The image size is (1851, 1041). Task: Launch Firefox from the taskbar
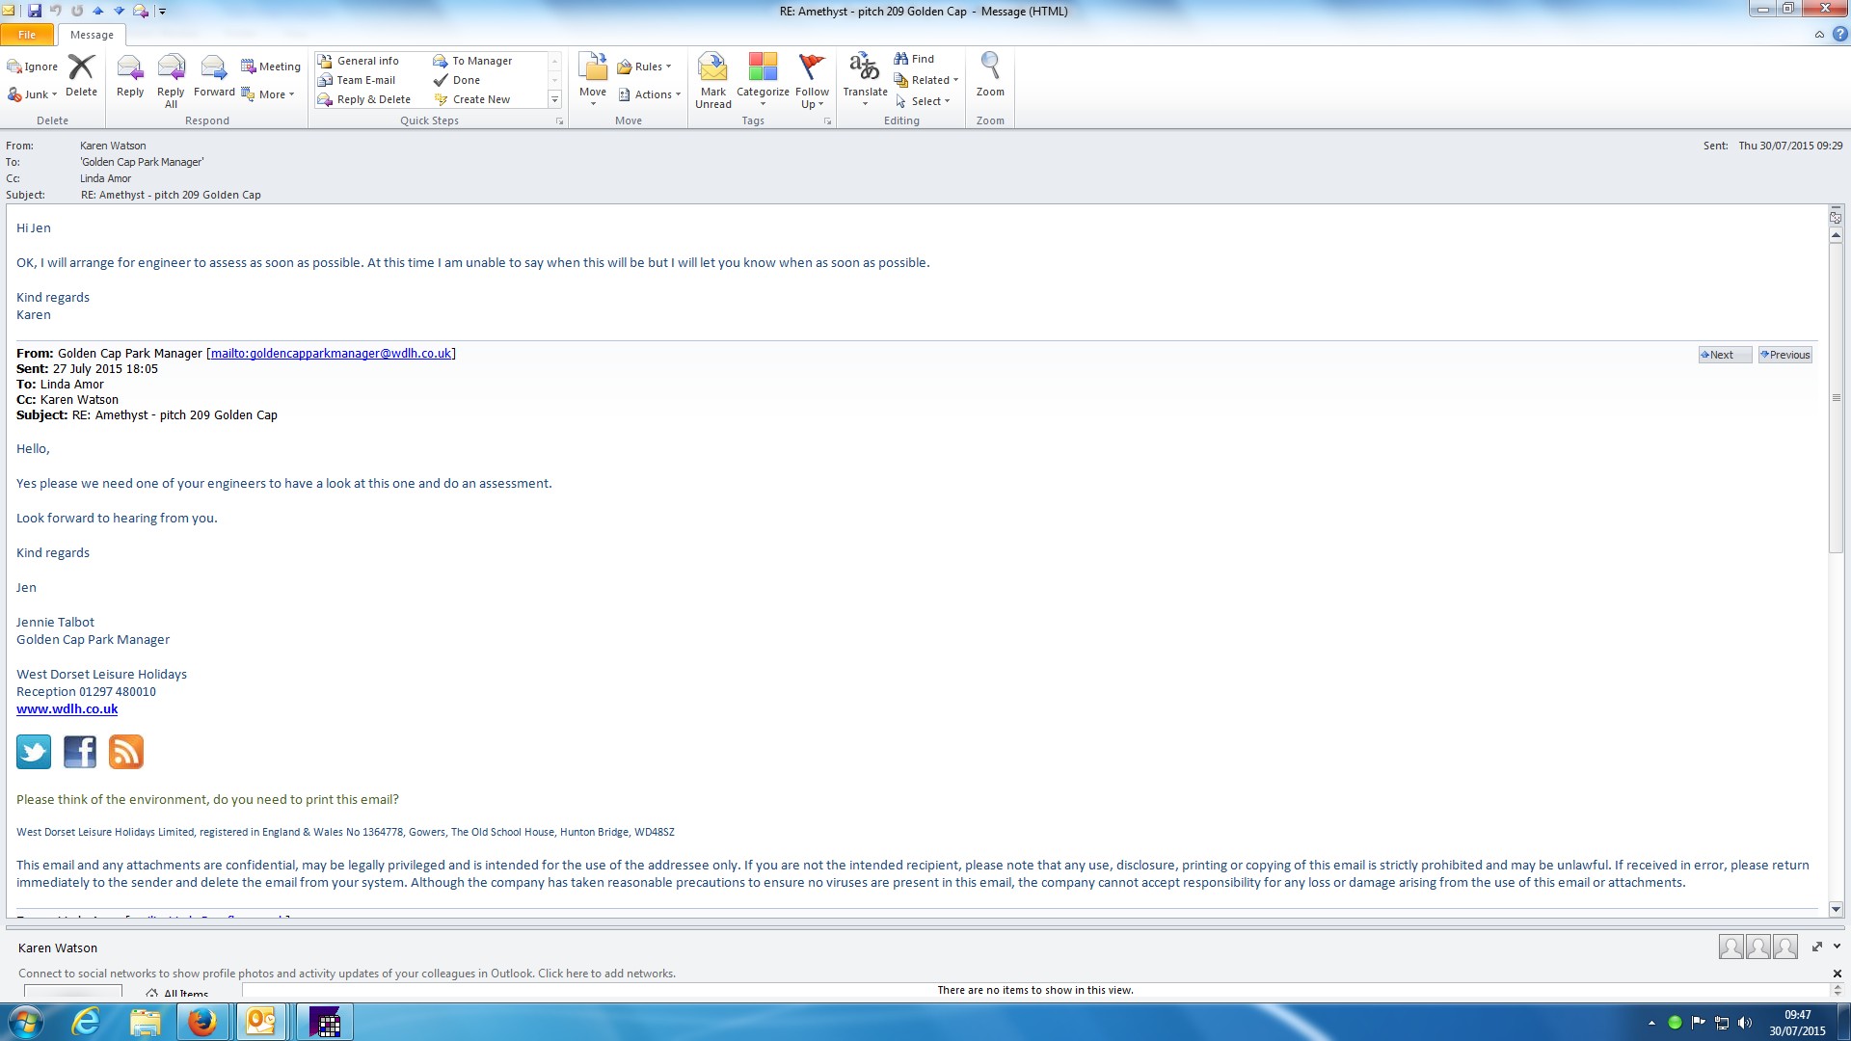(202, 1022)
